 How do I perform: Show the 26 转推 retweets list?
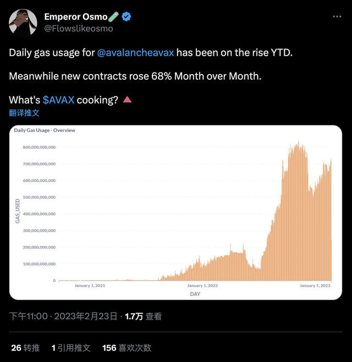(x=25, y=348)
